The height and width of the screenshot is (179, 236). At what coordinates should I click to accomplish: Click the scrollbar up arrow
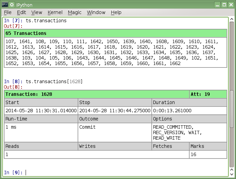click(x=231, y=20)
